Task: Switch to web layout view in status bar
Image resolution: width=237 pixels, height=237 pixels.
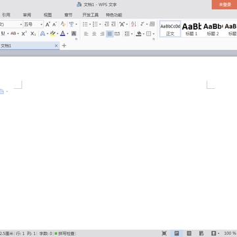Action: click(201, 233)
